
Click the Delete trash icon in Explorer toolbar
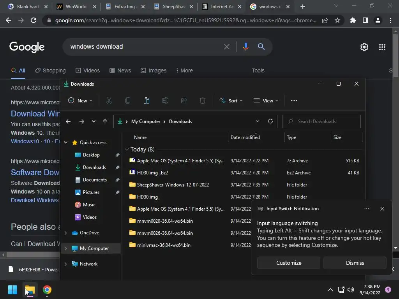click(203, 101)
